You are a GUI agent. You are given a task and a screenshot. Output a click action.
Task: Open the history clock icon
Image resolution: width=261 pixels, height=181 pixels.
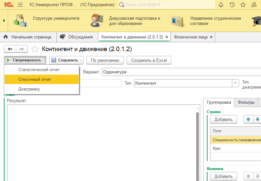(232, 5)
